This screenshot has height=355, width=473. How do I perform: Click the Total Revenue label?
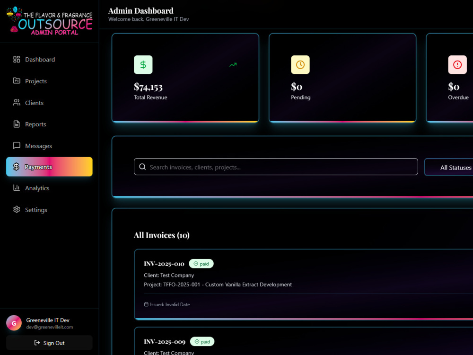coord(150,97)
